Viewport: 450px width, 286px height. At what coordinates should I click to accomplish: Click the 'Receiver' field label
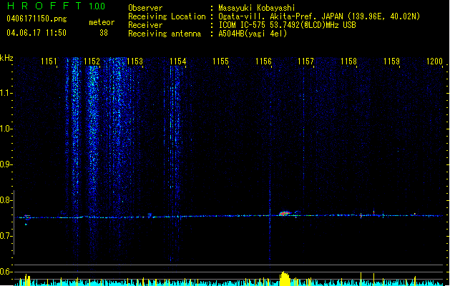pos(145,25)
